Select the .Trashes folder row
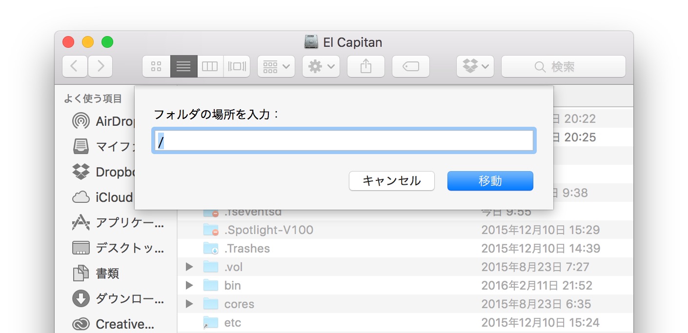 405,248
